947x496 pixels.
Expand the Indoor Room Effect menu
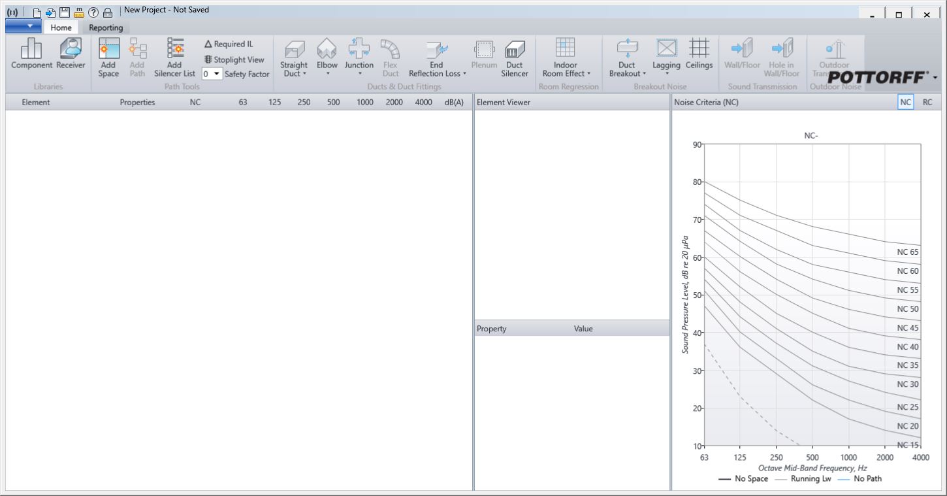pyautogui.click(x=566, y=69)
